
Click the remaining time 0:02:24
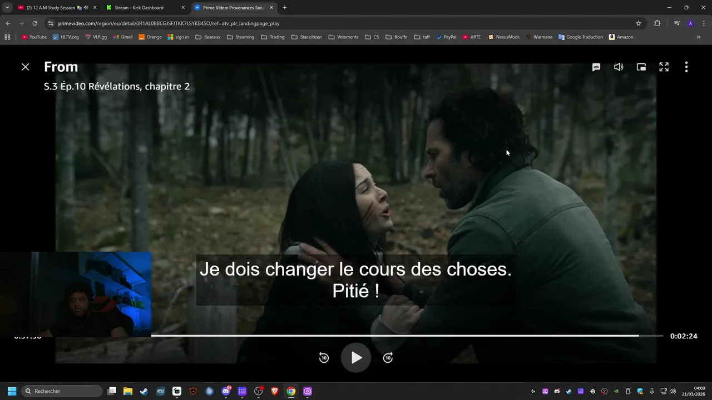(x=684, y=336)
